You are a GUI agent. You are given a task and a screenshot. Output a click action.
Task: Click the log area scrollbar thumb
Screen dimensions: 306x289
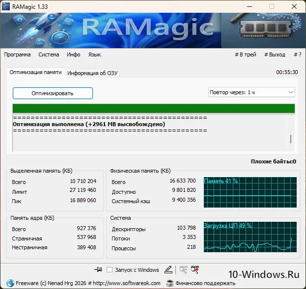291,139
